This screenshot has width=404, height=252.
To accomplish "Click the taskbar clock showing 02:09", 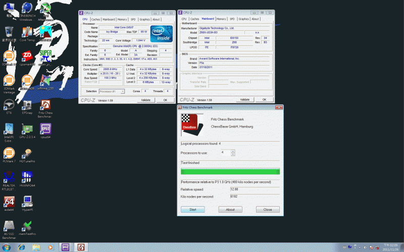I will [390, 247].
